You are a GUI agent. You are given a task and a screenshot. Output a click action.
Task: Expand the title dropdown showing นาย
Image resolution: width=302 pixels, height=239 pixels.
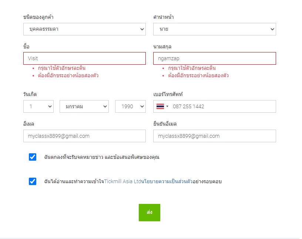(x=214, y=29)
